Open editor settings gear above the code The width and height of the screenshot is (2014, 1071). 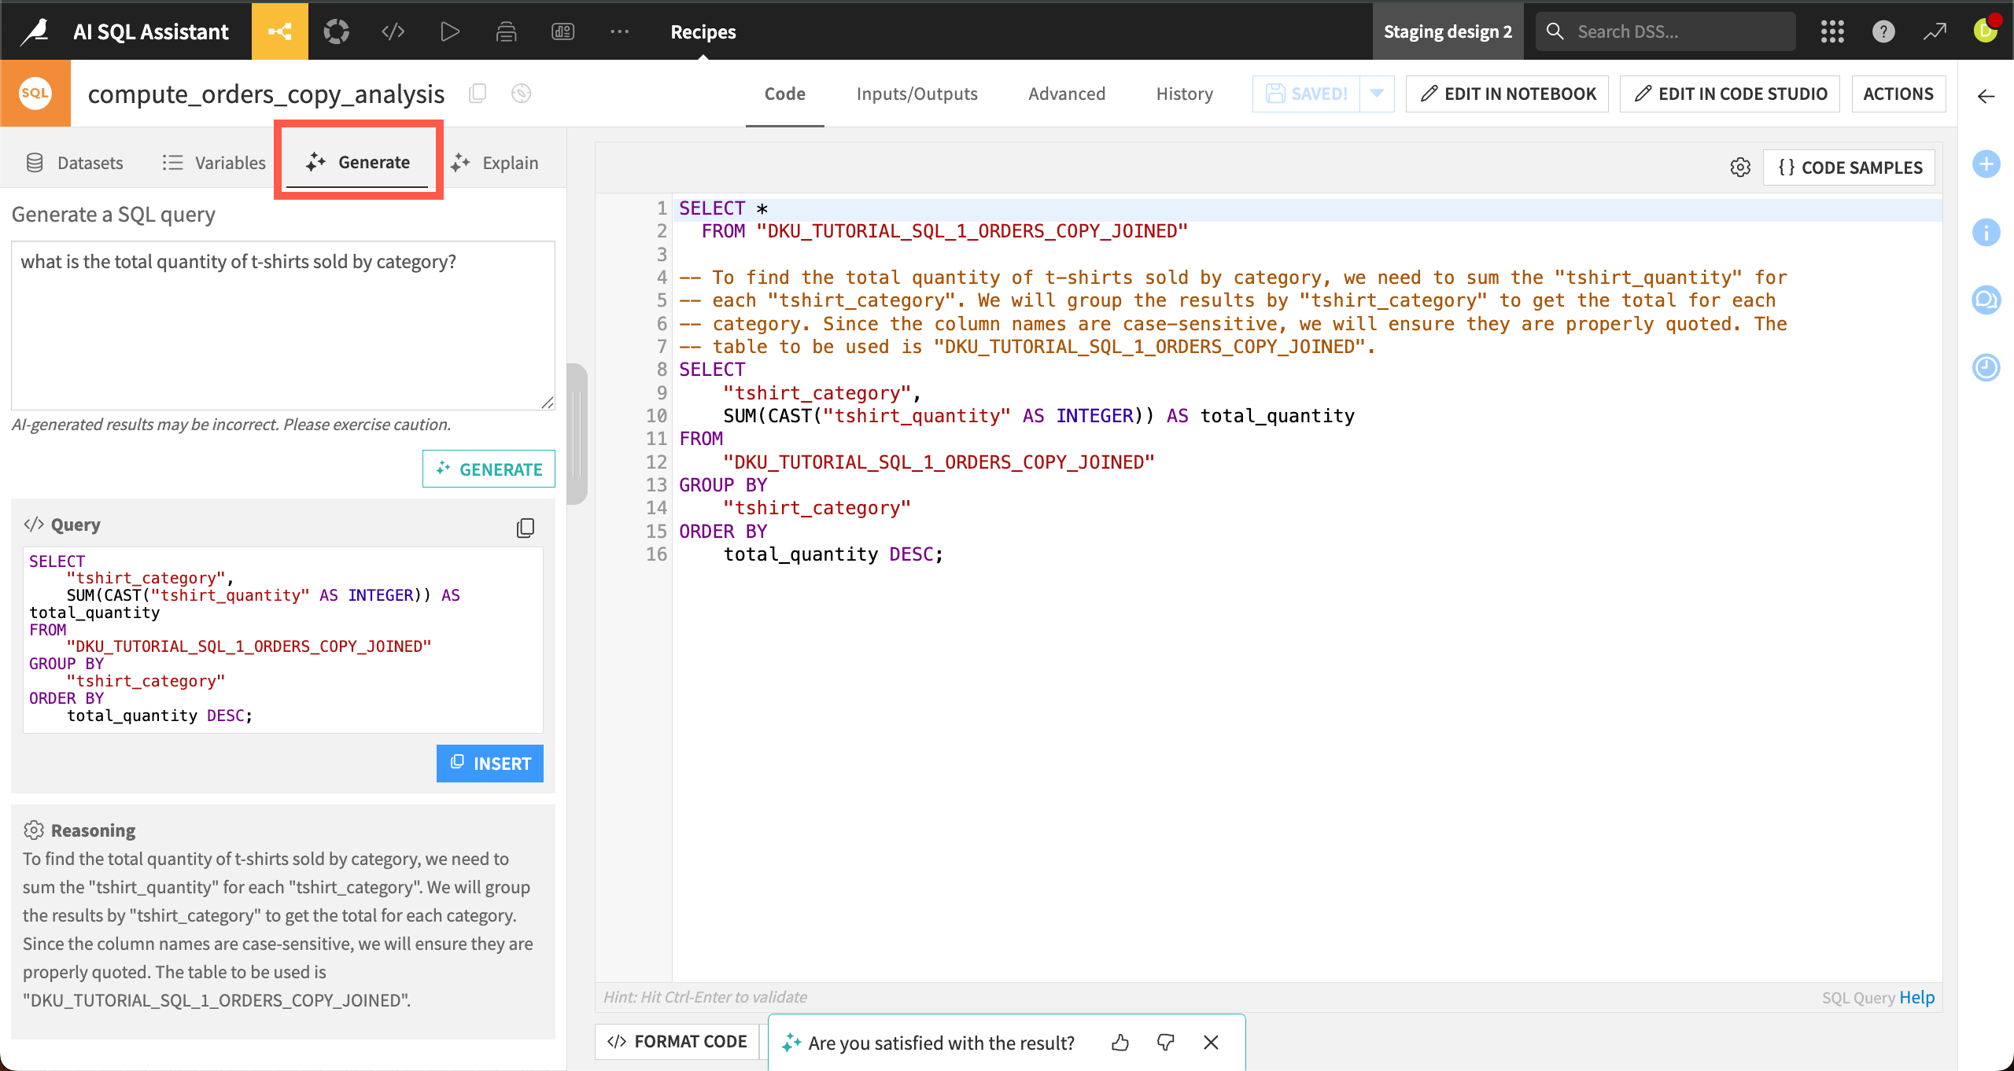point(1740,167)
